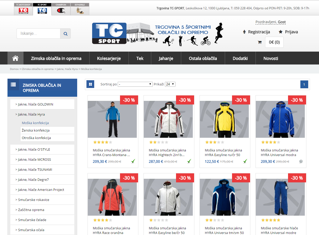Open the Sortiraj po dropdown
The height and width of the screenshot is (235, 319).
coord(135,84)
